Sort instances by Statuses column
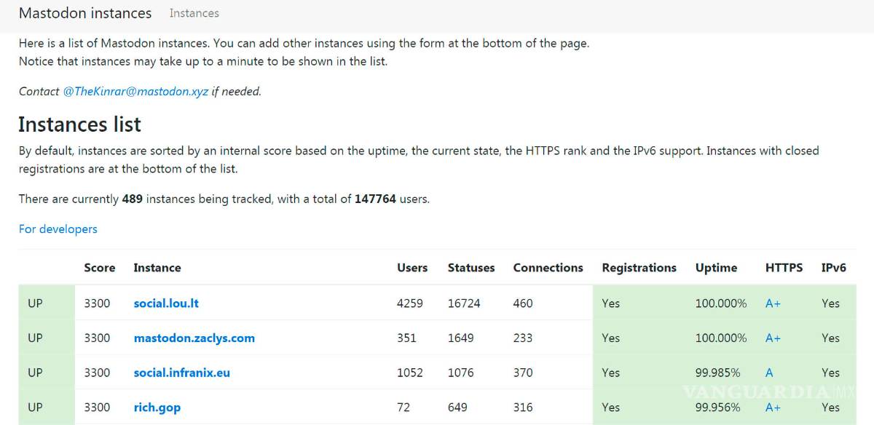The height and width of the screenshot is (425, 874). click(x=471, y=268)
